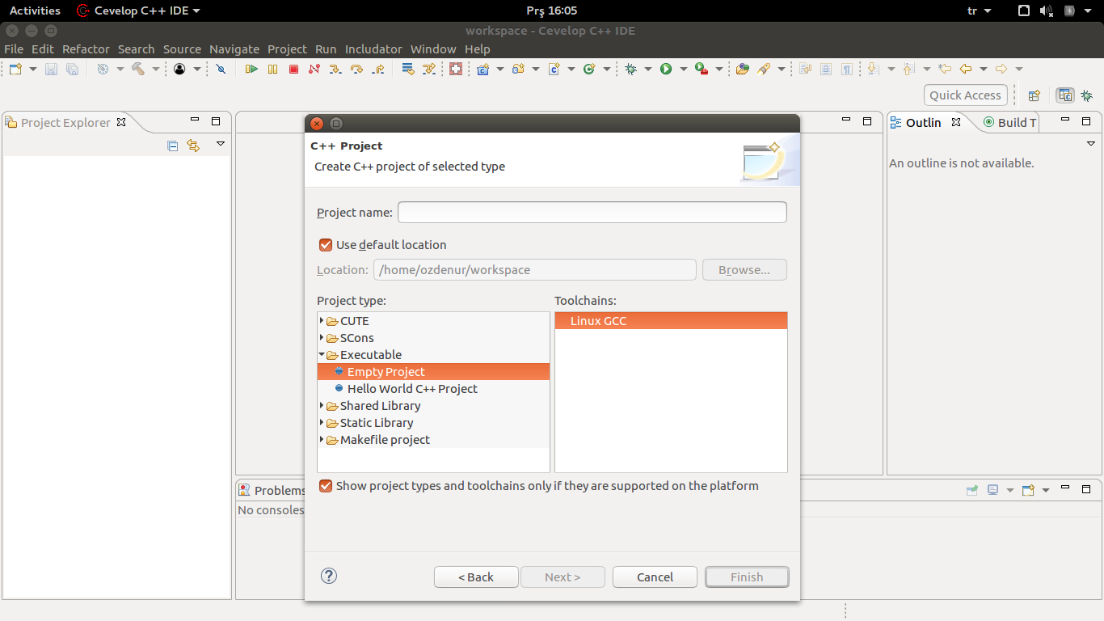
Task: Click the Resume debug icon in toolbar
Action: [x=251, y=70]
